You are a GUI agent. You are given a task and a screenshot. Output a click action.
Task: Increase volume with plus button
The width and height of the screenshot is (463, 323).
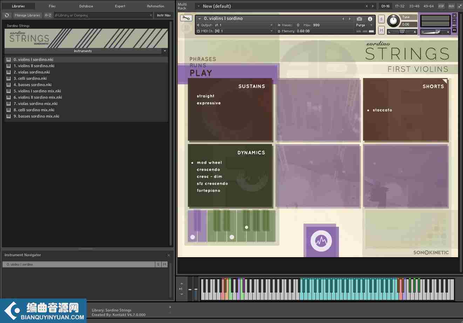pyautogui.click(x=448, y=32)
